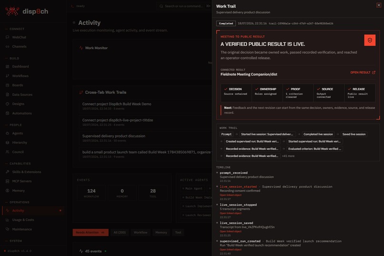The height and width of the screenshot is (256, 384).
Task: Open Automations icon in sidebar
Action: click(7, 113)
